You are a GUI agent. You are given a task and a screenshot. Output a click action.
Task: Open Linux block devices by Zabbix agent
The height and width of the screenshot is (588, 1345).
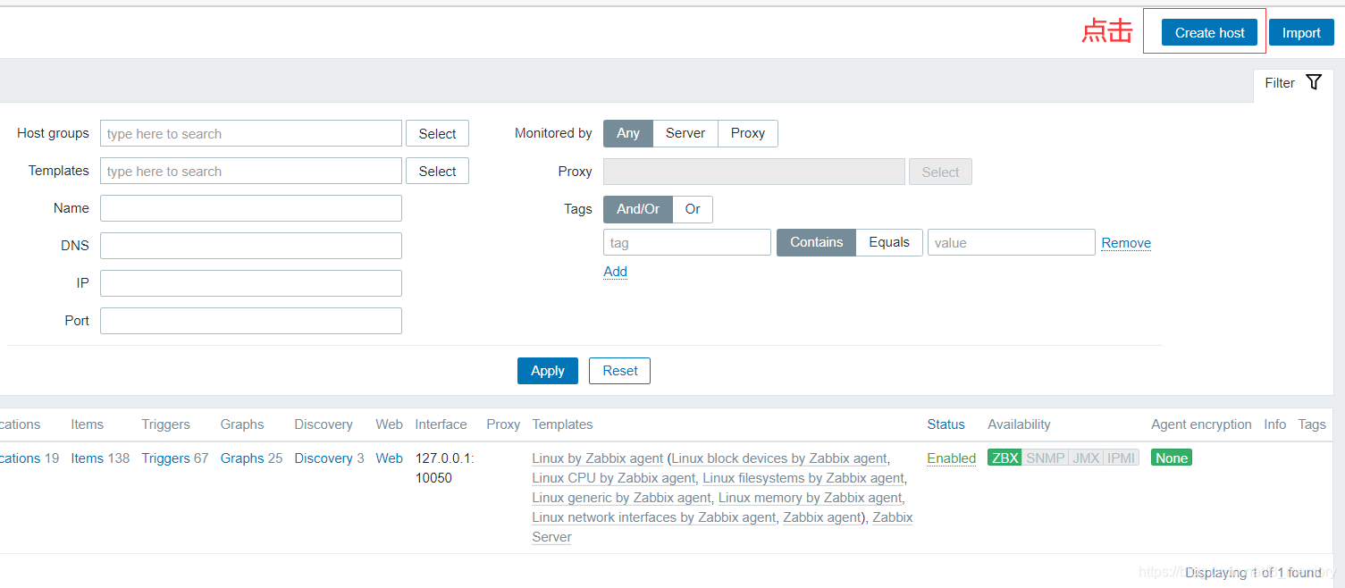point(779,458)
